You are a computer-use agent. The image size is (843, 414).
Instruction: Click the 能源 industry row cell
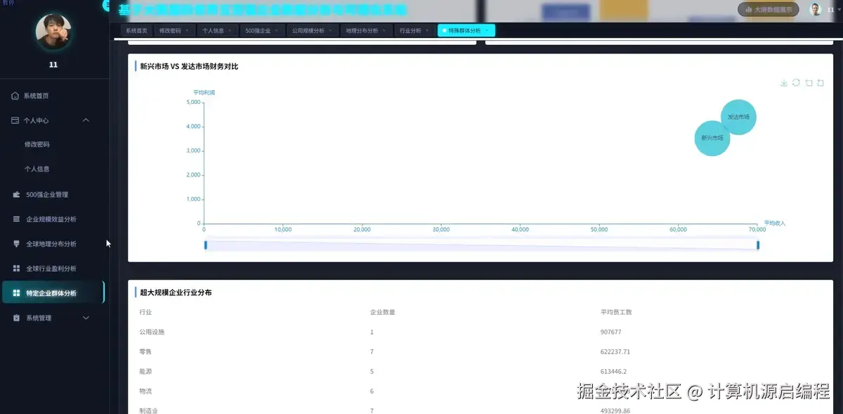point(146,371)
